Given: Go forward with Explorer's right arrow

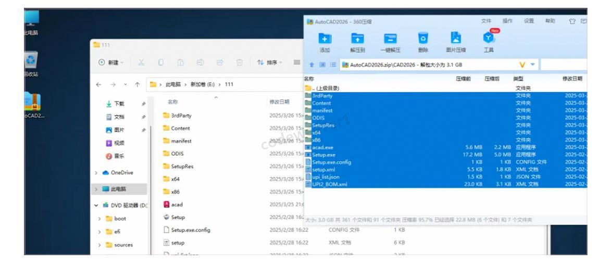Looking at the screenshot, I should (x=113, y=84).
